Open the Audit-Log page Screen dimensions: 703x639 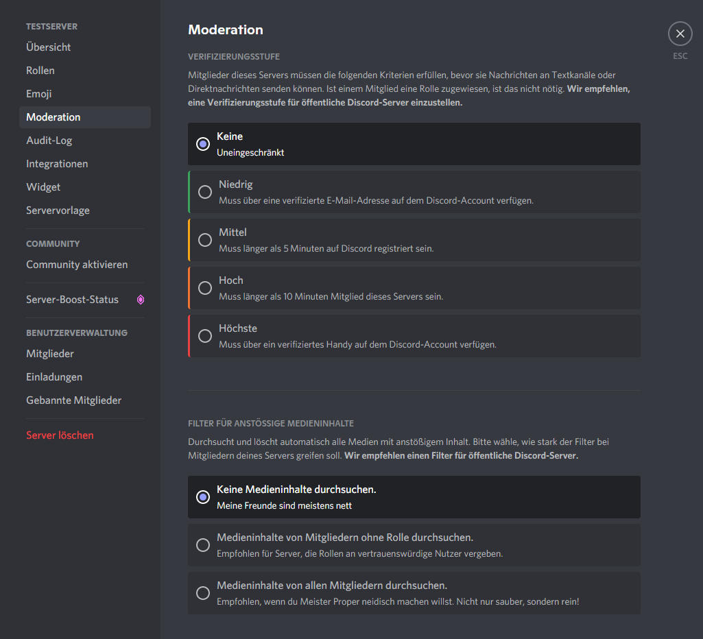tap(49, 141)
